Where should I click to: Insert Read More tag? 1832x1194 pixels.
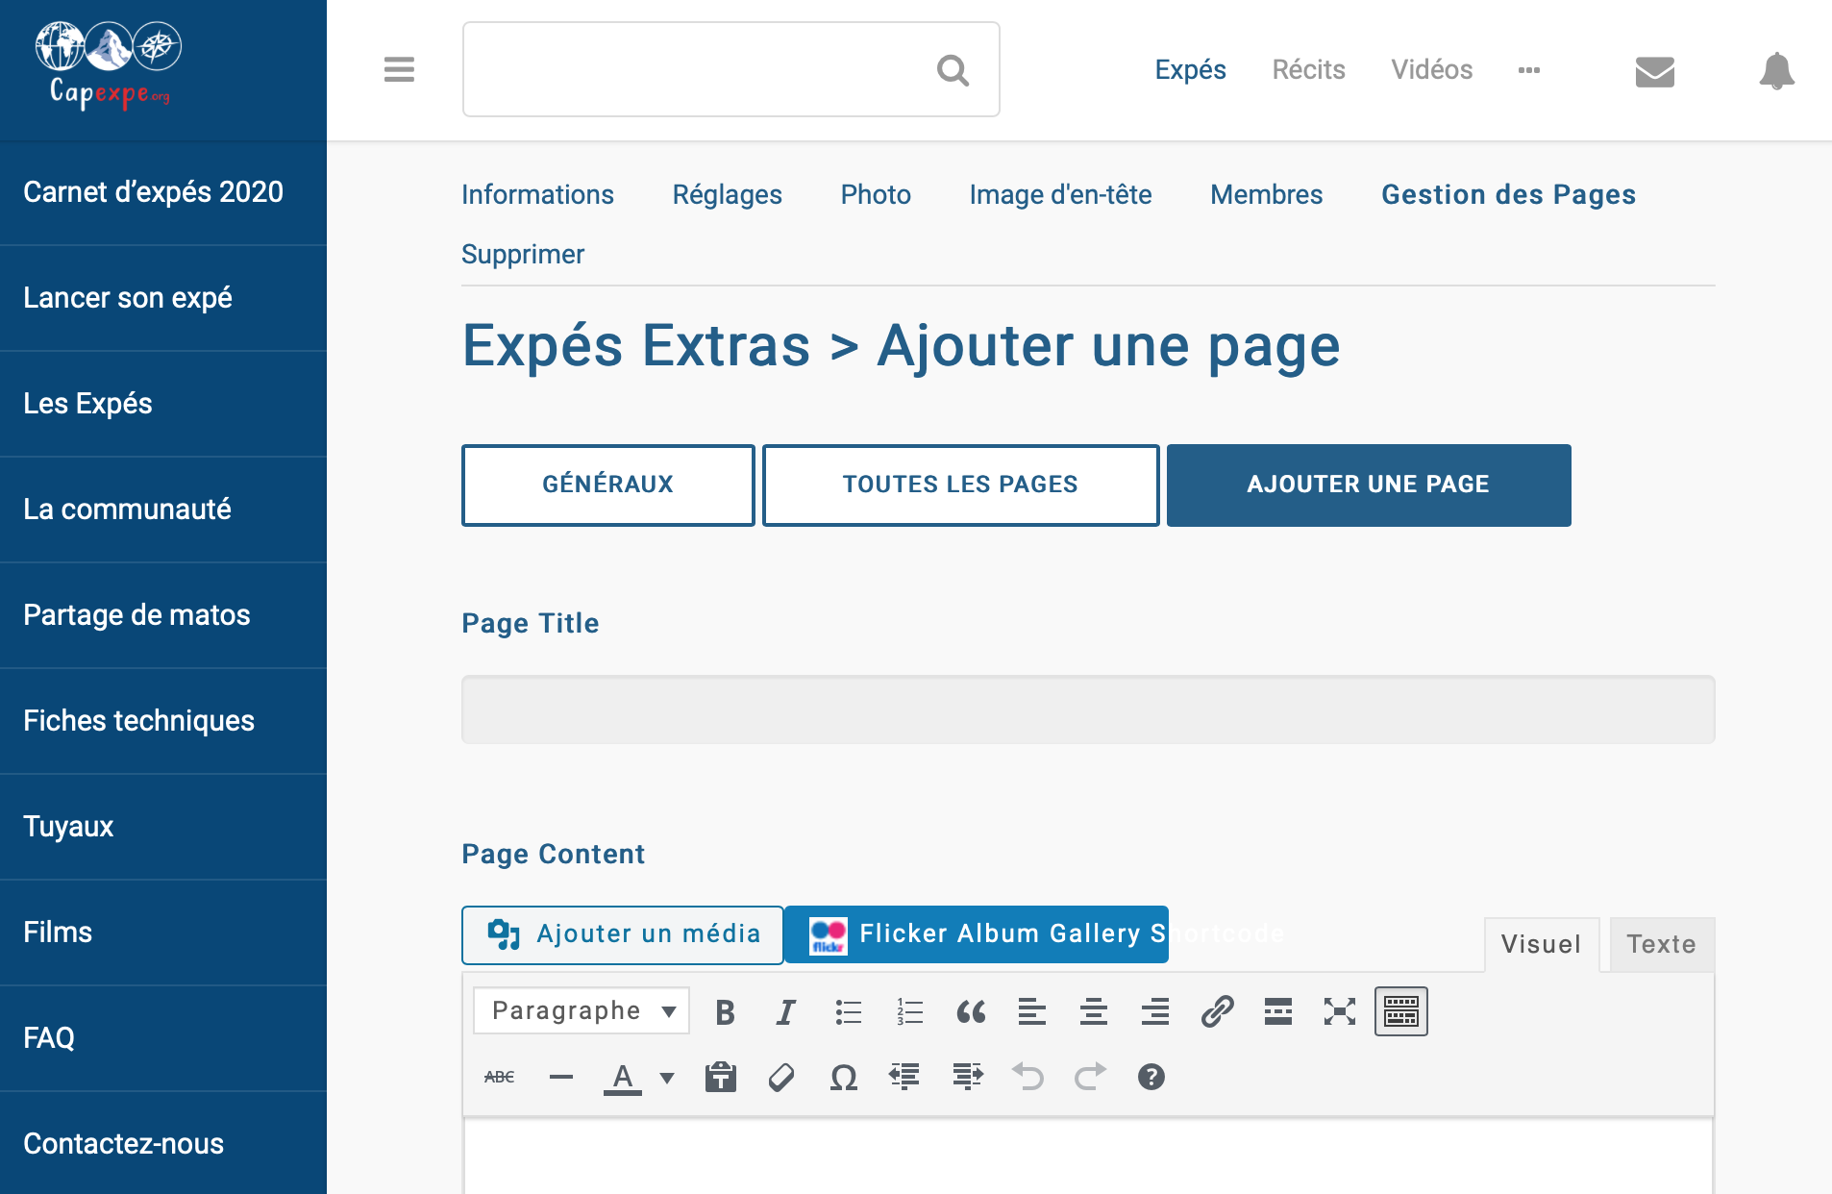tap(1278, 1011)
